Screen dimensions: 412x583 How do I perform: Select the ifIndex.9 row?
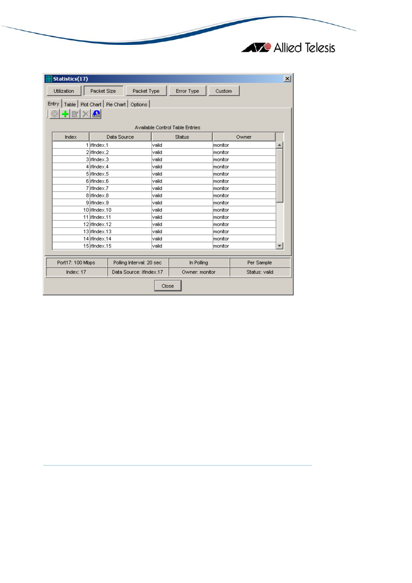click(164, 203)
